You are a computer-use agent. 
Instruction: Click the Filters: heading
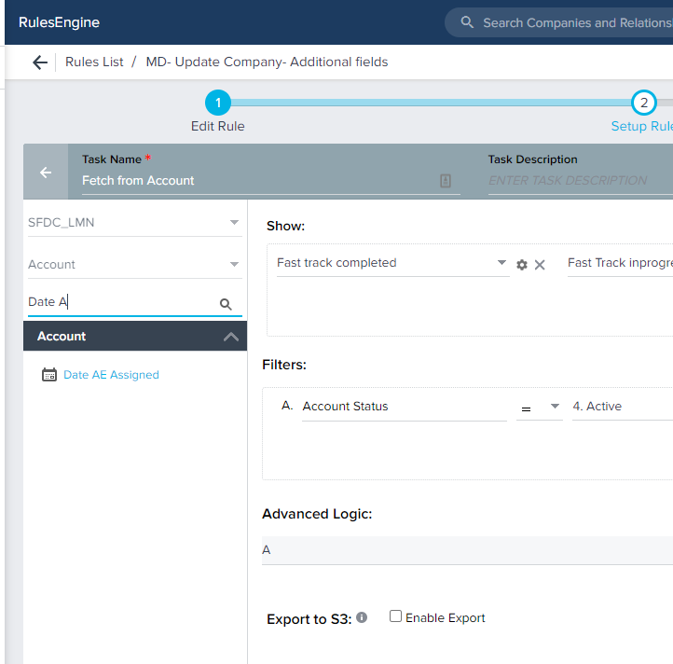pos(284,365)
